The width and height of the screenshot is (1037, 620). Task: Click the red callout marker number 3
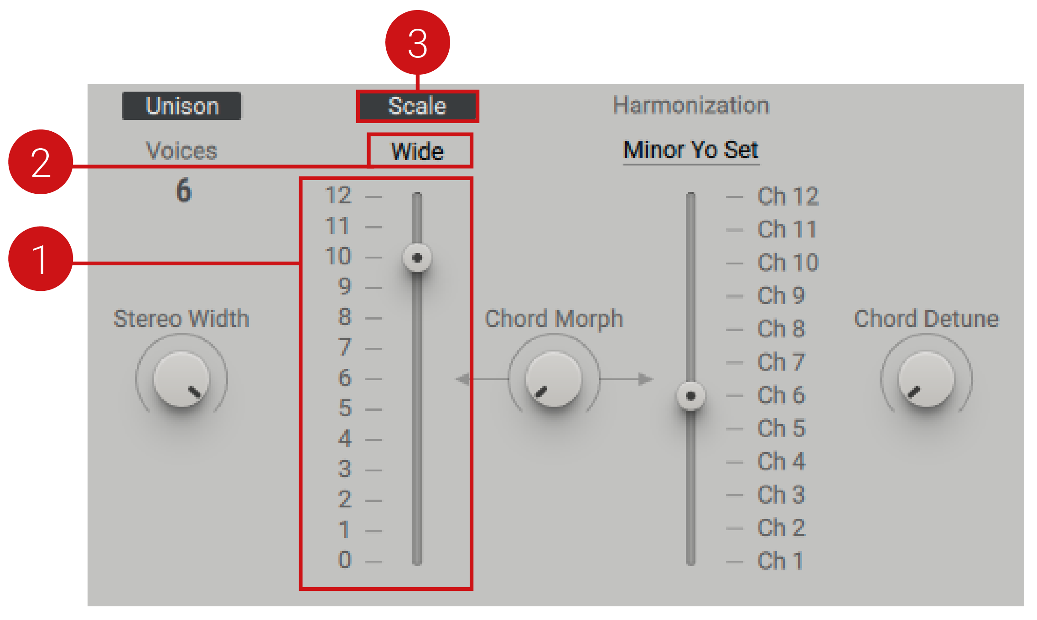tap(417, 42)
